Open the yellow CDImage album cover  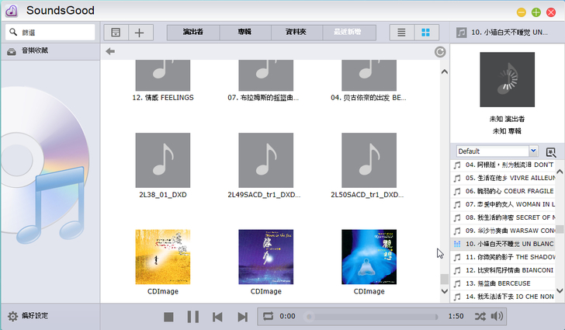(163, 257)
